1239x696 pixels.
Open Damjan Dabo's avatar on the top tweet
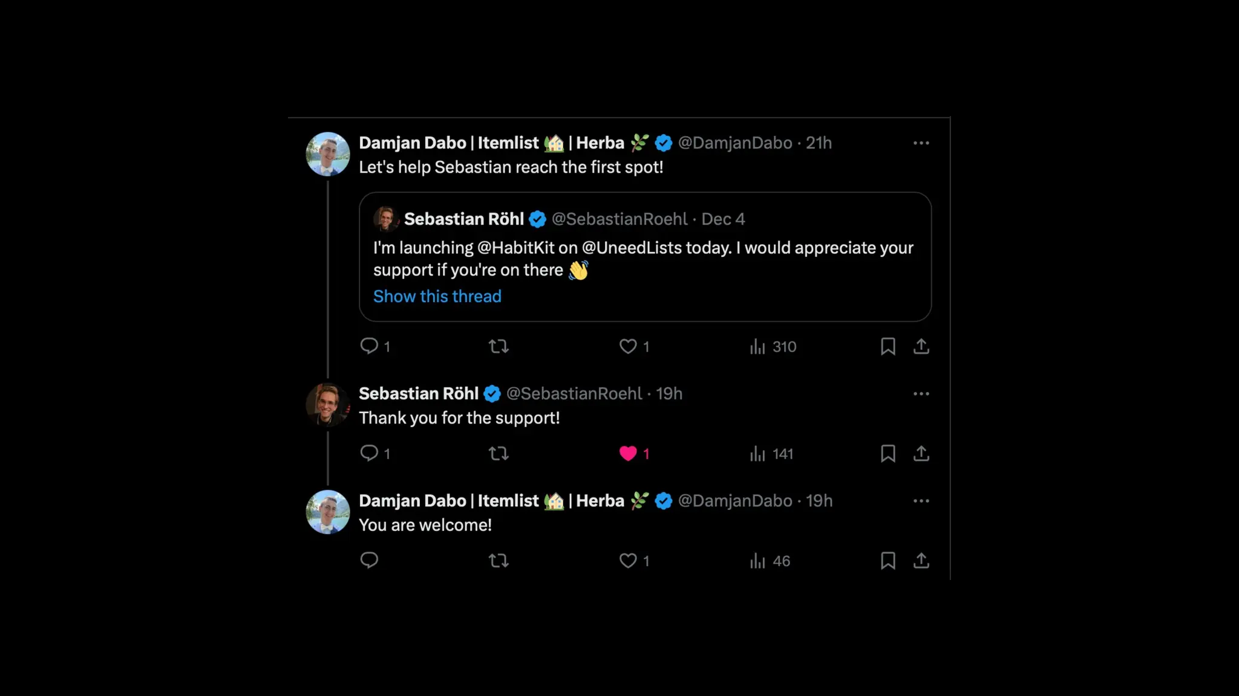[327, 154]
